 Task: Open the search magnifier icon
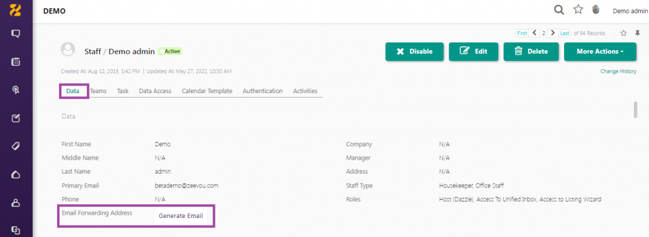click(559, 10)
